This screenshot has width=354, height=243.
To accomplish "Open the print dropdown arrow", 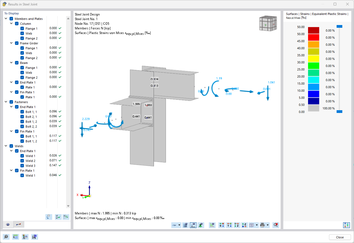I will pos(268,225).
